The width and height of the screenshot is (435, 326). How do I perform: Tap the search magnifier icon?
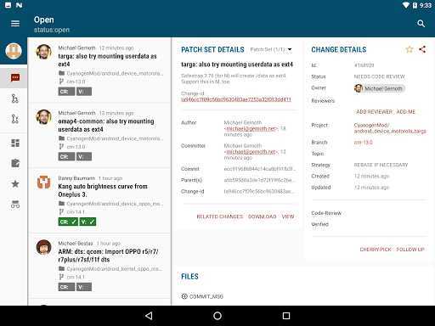[421, 24]
